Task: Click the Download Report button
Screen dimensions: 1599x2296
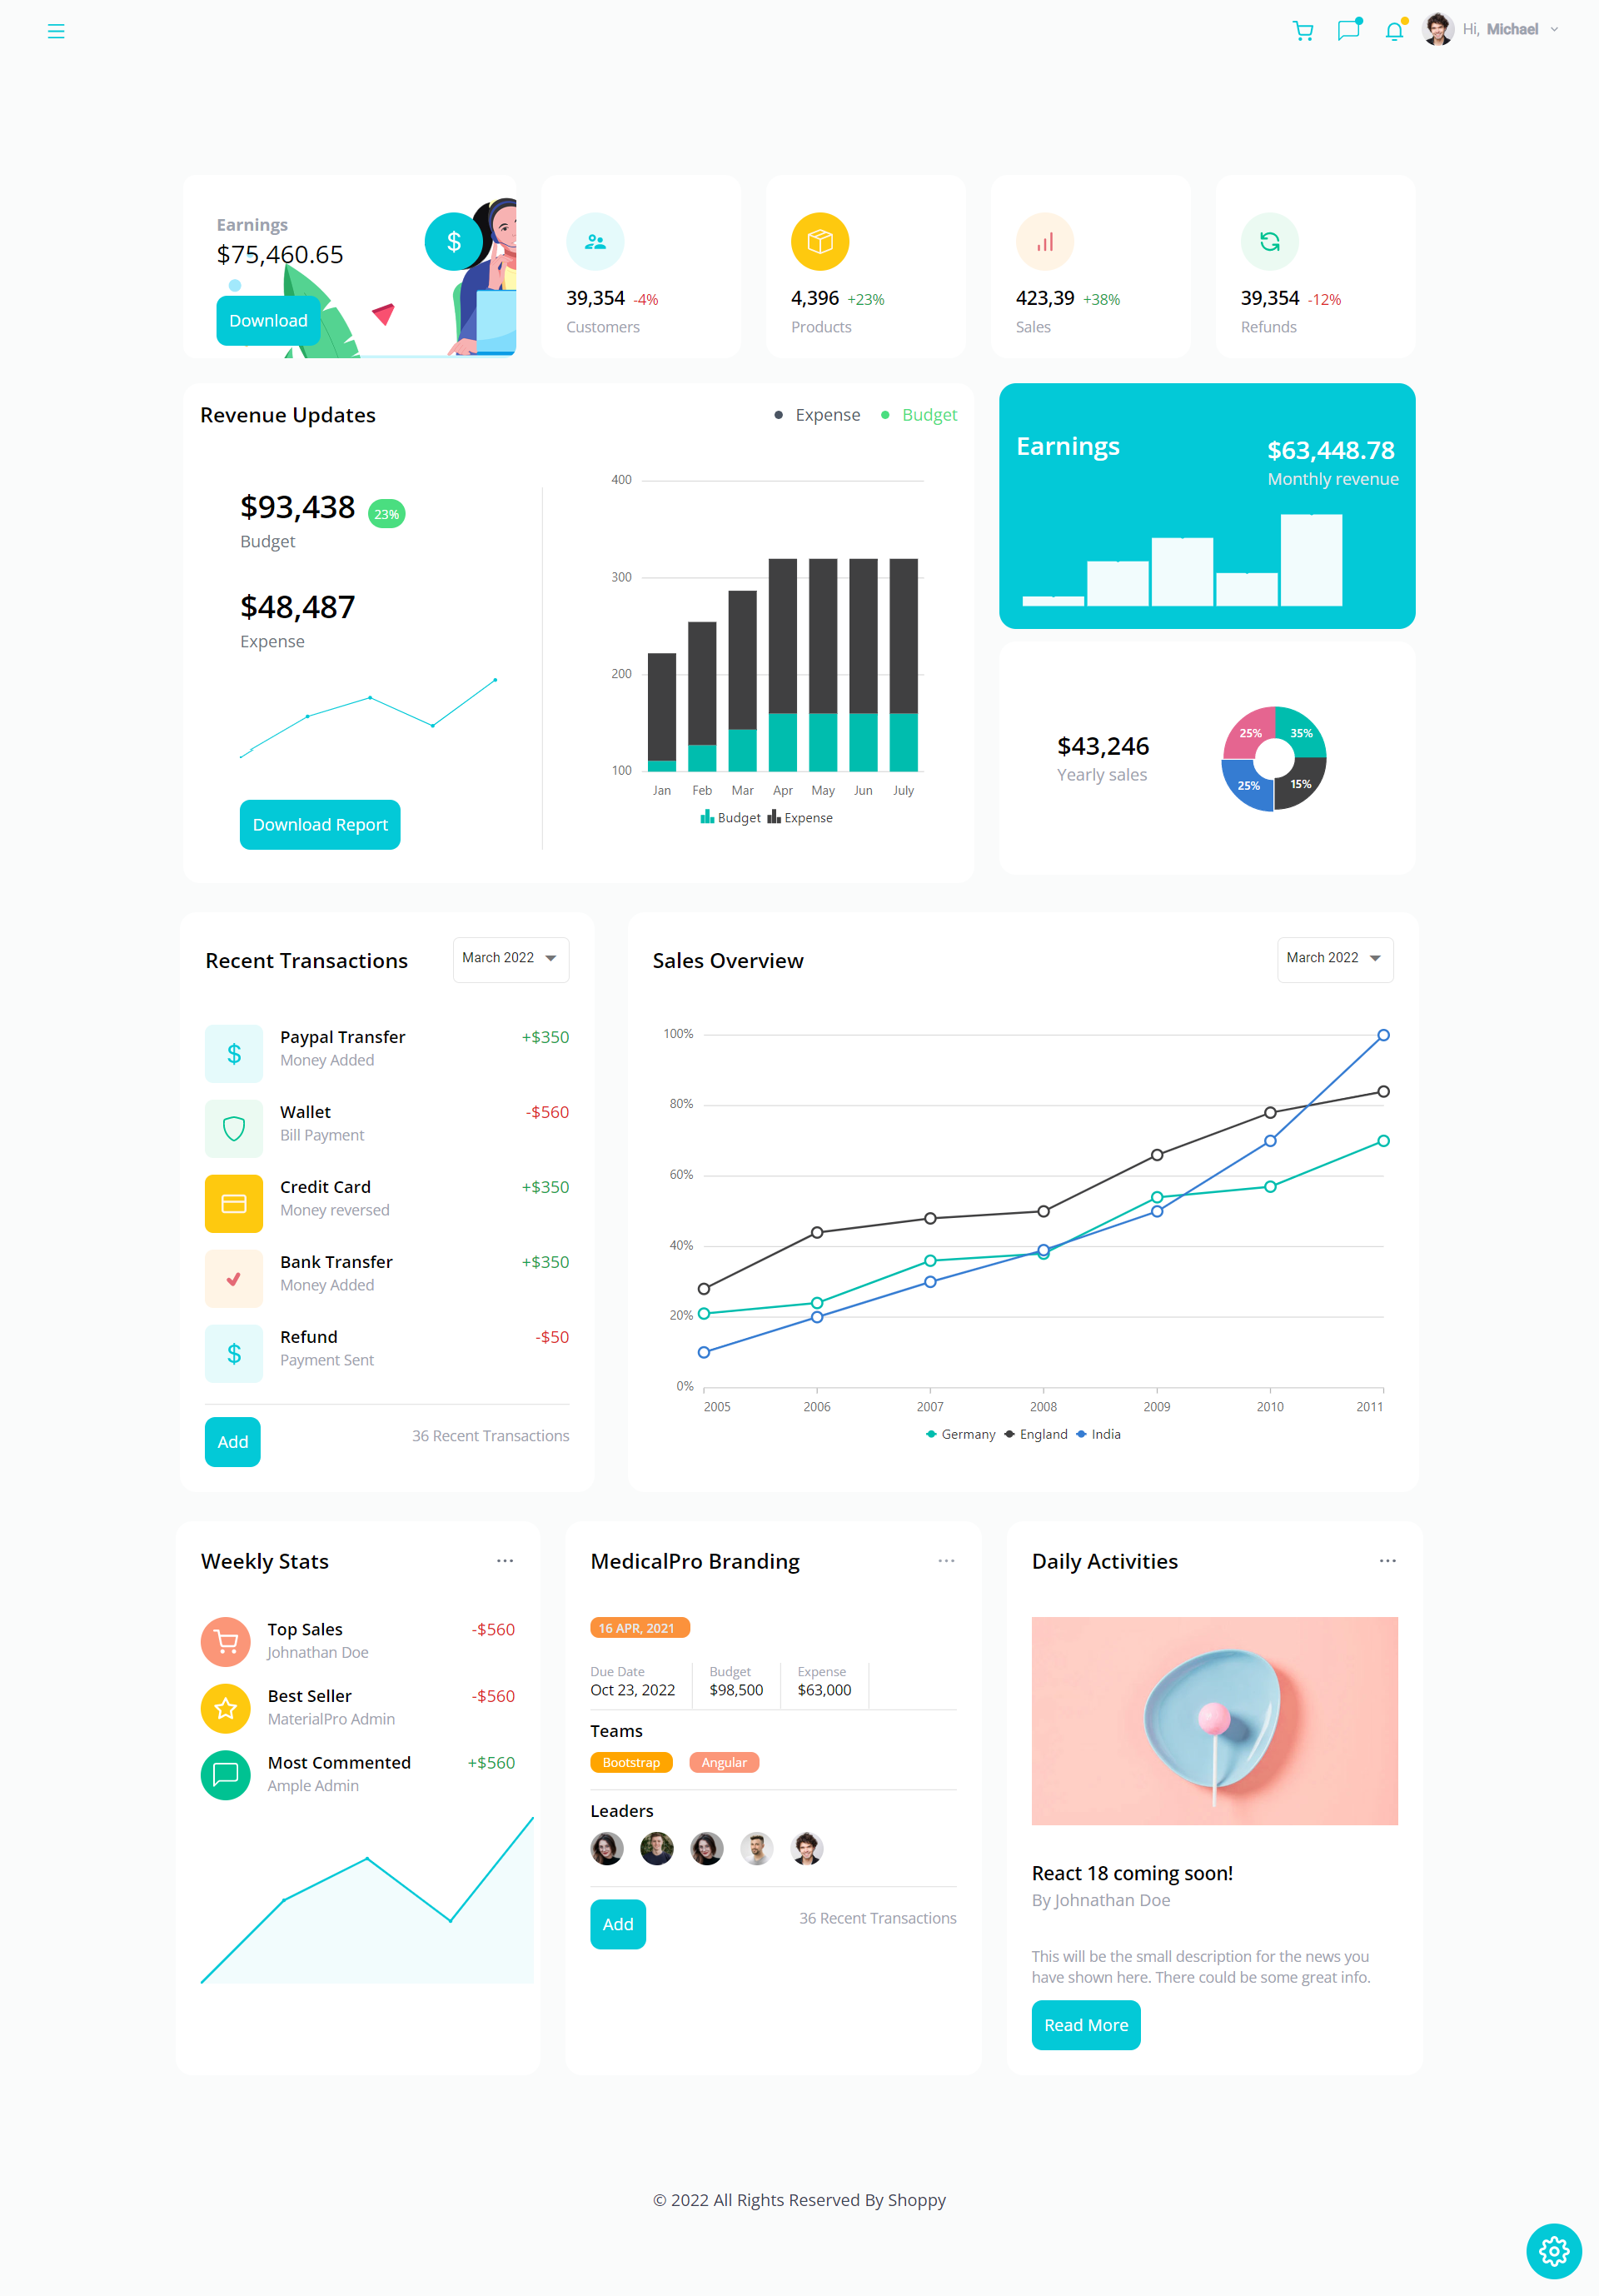Action: tap(321, 823)
